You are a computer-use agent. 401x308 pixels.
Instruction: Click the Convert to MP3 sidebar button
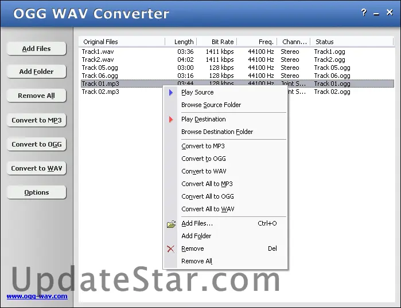click(x=36, y=120)
